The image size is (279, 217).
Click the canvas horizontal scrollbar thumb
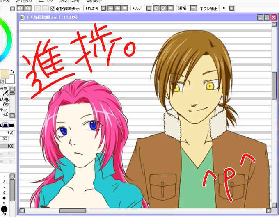pos(73,211)
